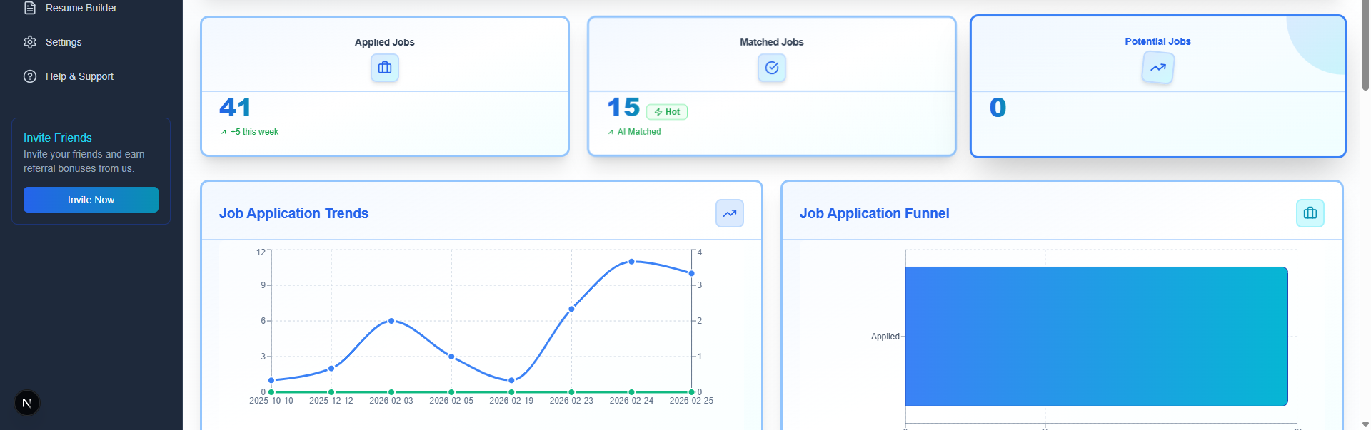This screenshot has height=430, width=1371.
Task: Click the trend arrow icon under Potential Jobs
Action: (1157, 68)
